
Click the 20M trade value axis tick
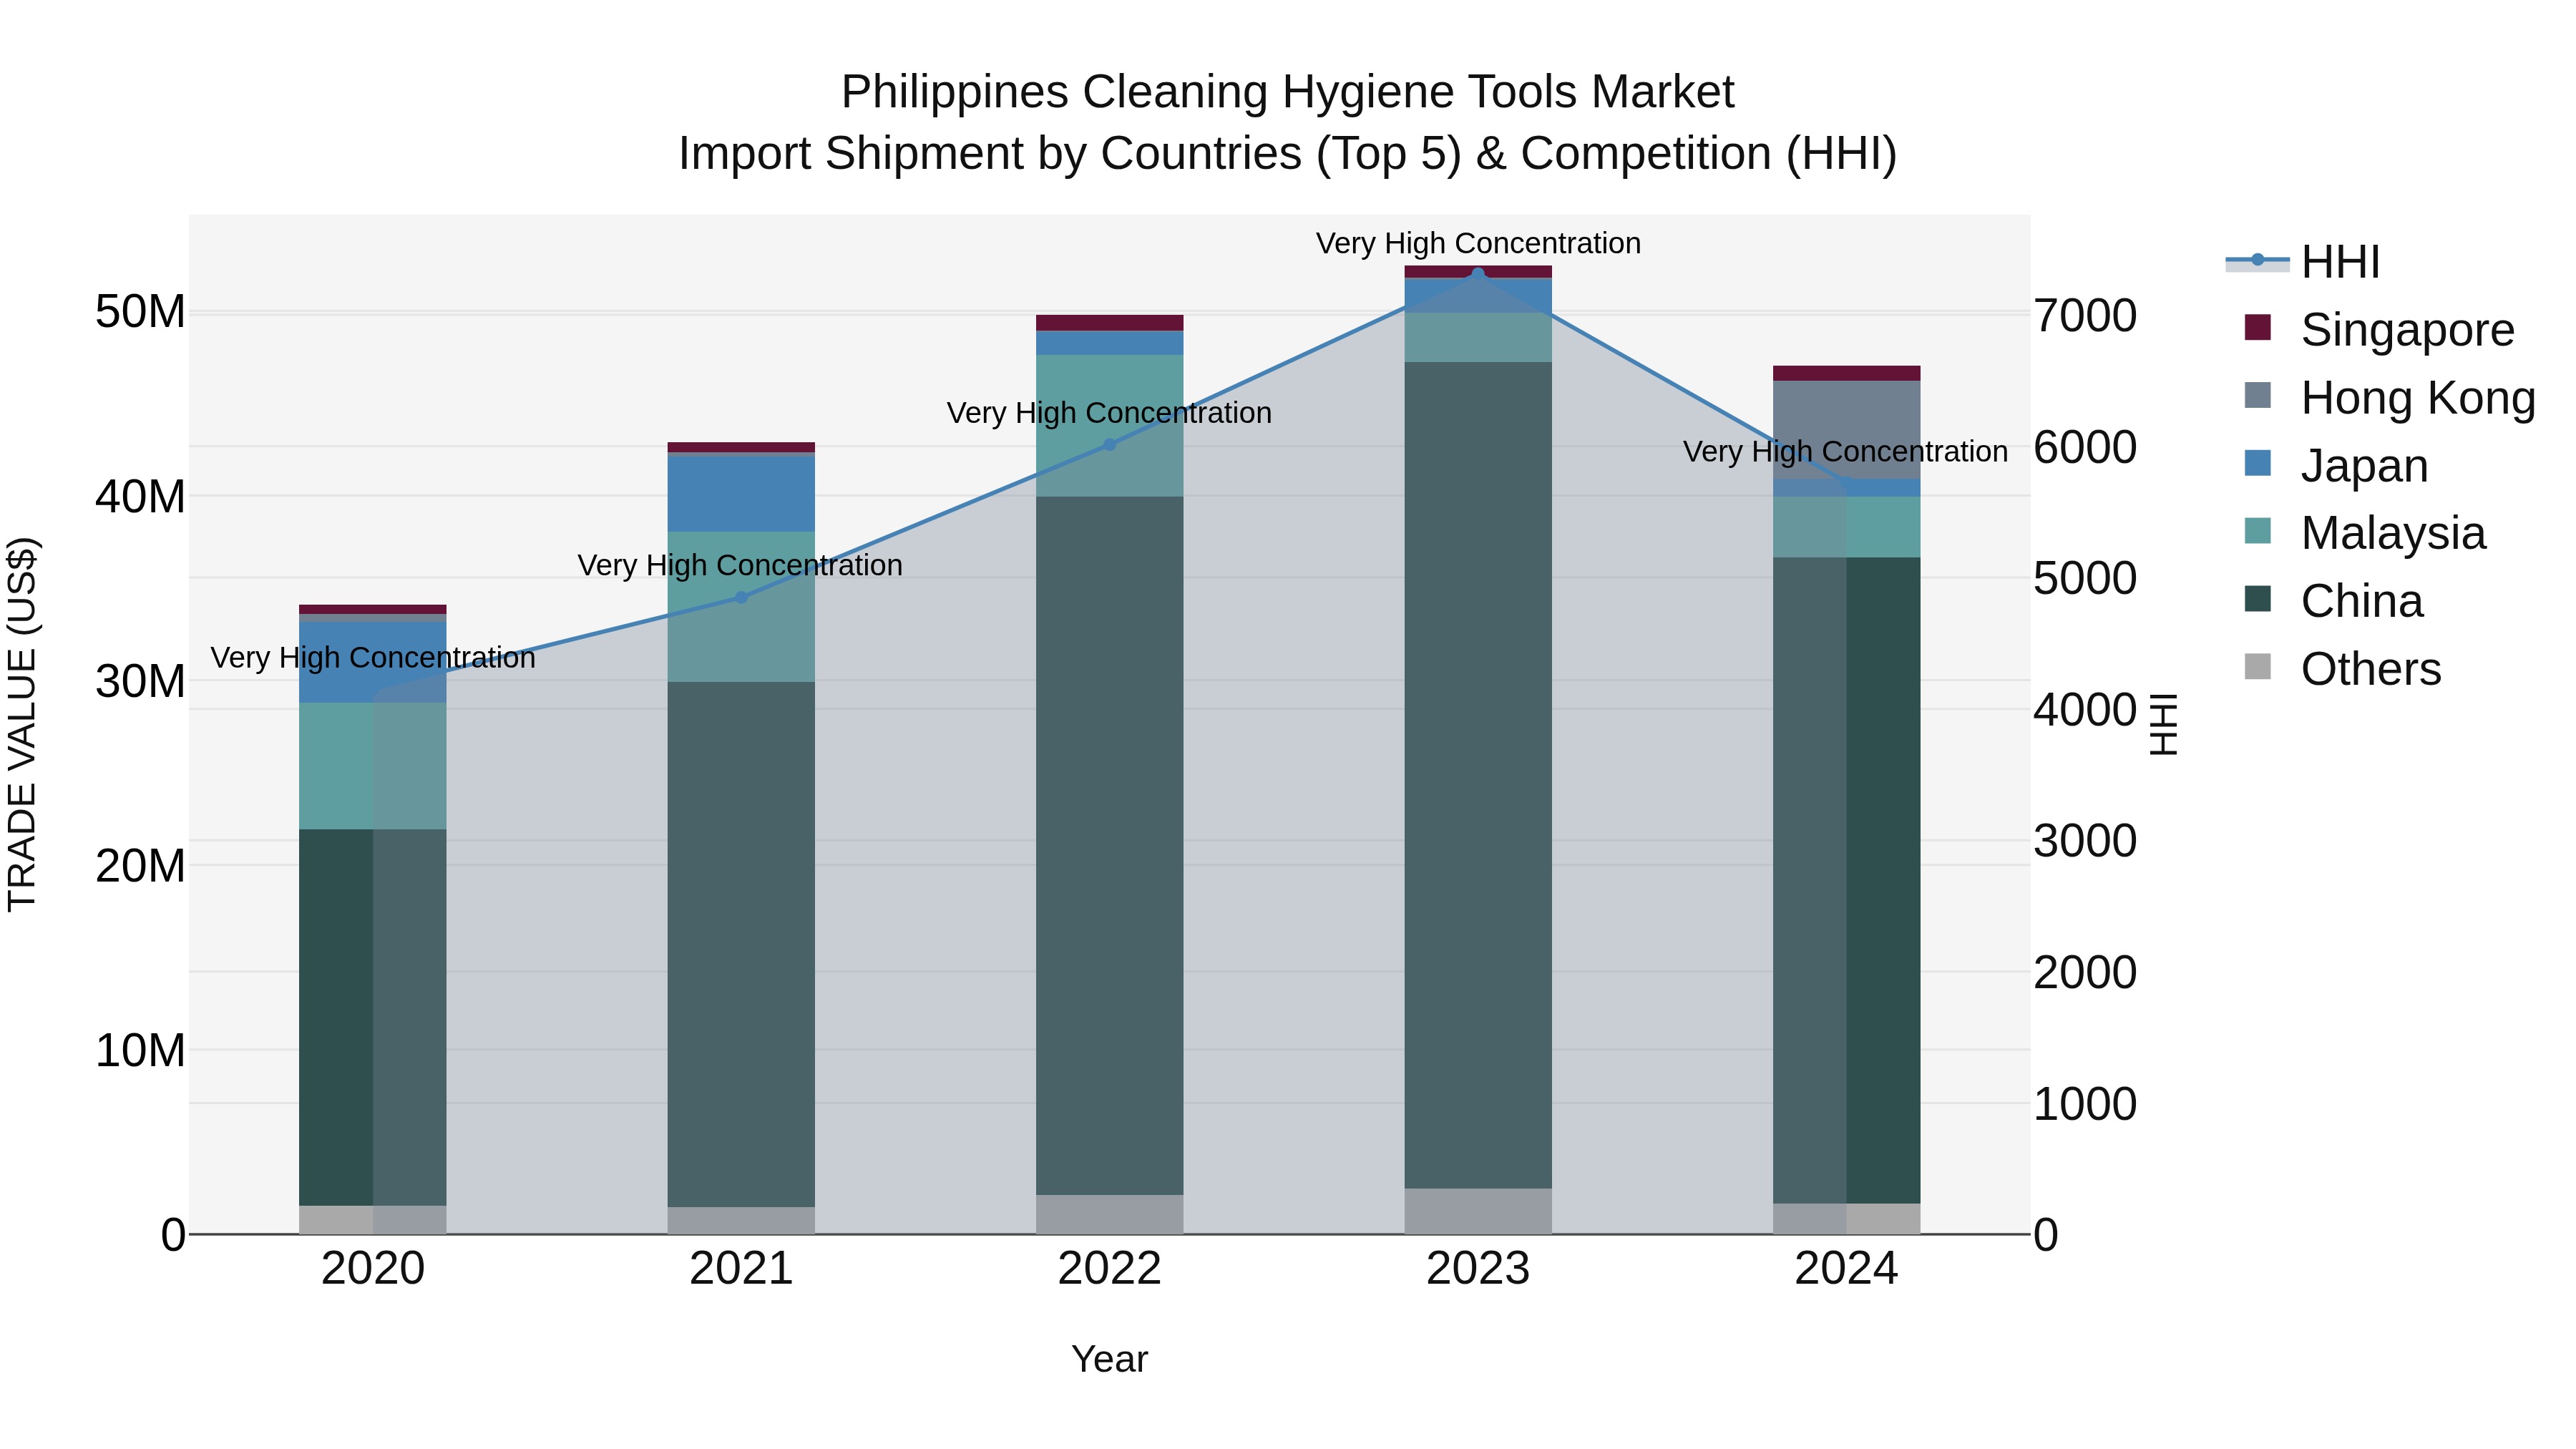pyautogui.click(x=140, y=866)
